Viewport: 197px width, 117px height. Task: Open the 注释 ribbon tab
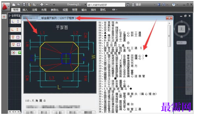34,10
